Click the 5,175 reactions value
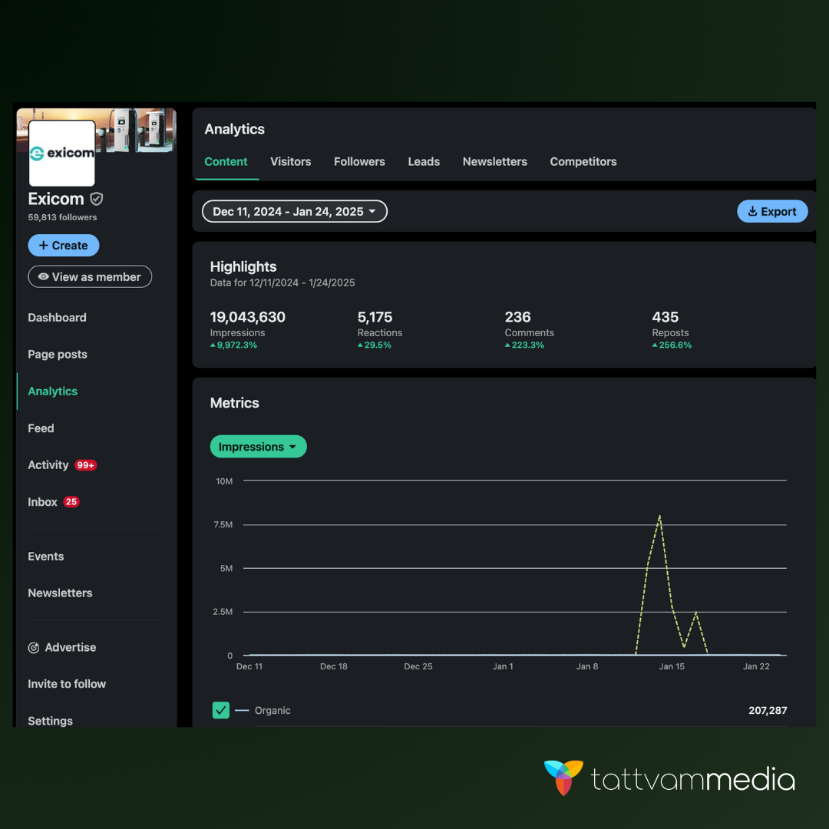Screen dimensions: 829x829 [375, 317]
